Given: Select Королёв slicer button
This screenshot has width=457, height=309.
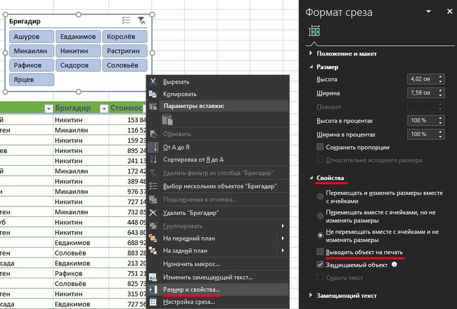Looking at the screenshot, I should [125, 37].
